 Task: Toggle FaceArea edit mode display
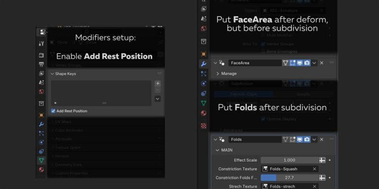293,63
